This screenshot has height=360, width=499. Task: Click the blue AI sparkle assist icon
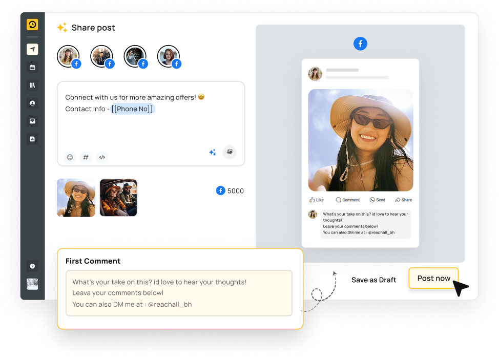click(212, 152)
